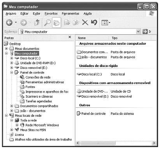
Task: Expand Rede Microsoft Windows node
Action: pos(17,125)
